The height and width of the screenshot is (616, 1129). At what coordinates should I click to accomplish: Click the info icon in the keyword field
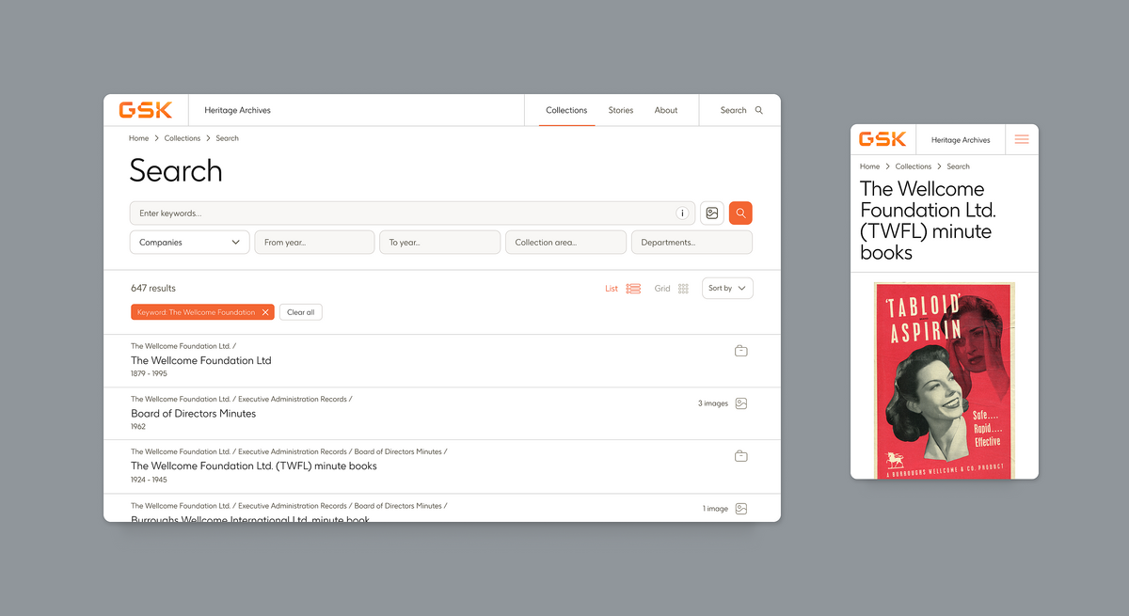[682, 213]
